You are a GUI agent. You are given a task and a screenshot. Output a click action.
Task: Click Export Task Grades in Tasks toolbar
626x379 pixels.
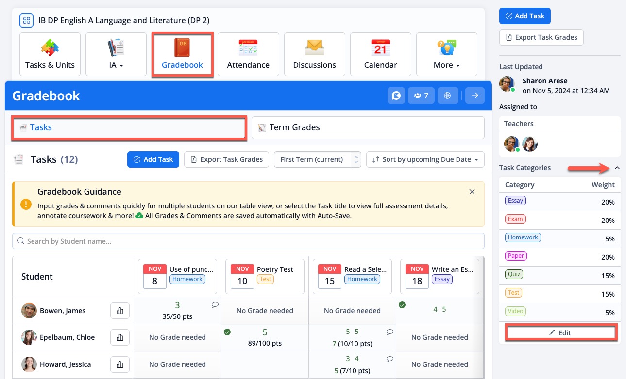tap(226, 159)
